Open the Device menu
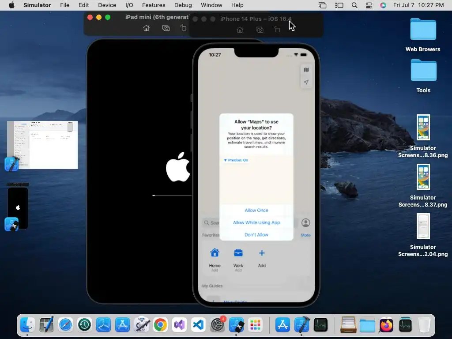The image size is (452, 339). click(107, 5)
